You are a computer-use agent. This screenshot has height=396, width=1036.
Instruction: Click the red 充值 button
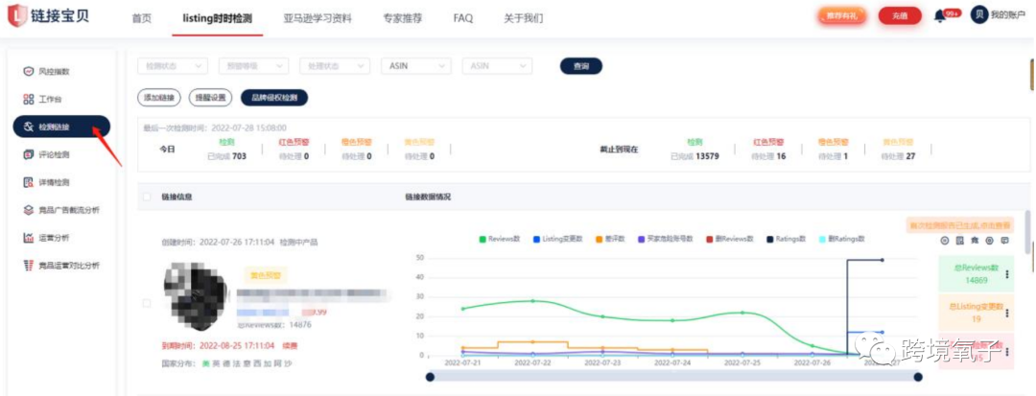(x=899, y=16)
